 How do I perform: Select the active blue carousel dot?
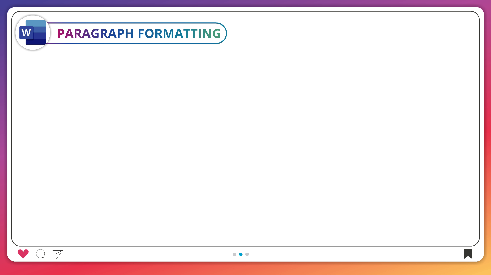(241, 254)
